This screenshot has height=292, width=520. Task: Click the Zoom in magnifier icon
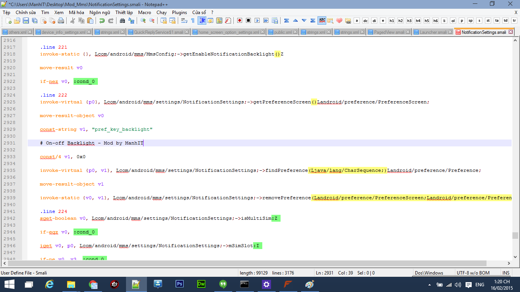click(144, 21)
